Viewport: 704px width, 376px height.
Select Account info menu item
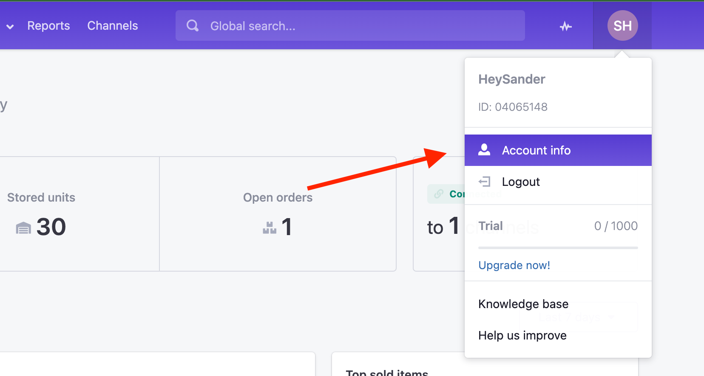click(x=558, y=150)
